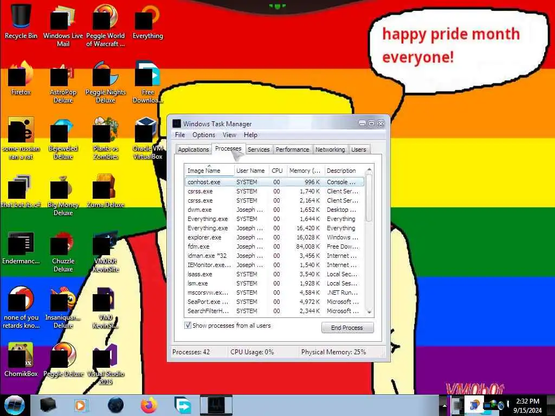Launch the Zuma Deluxe desktop shortcut
Image resolution: width=555 pixels, height=416 pixels.
pyautogui.click(x=106, y=191)
